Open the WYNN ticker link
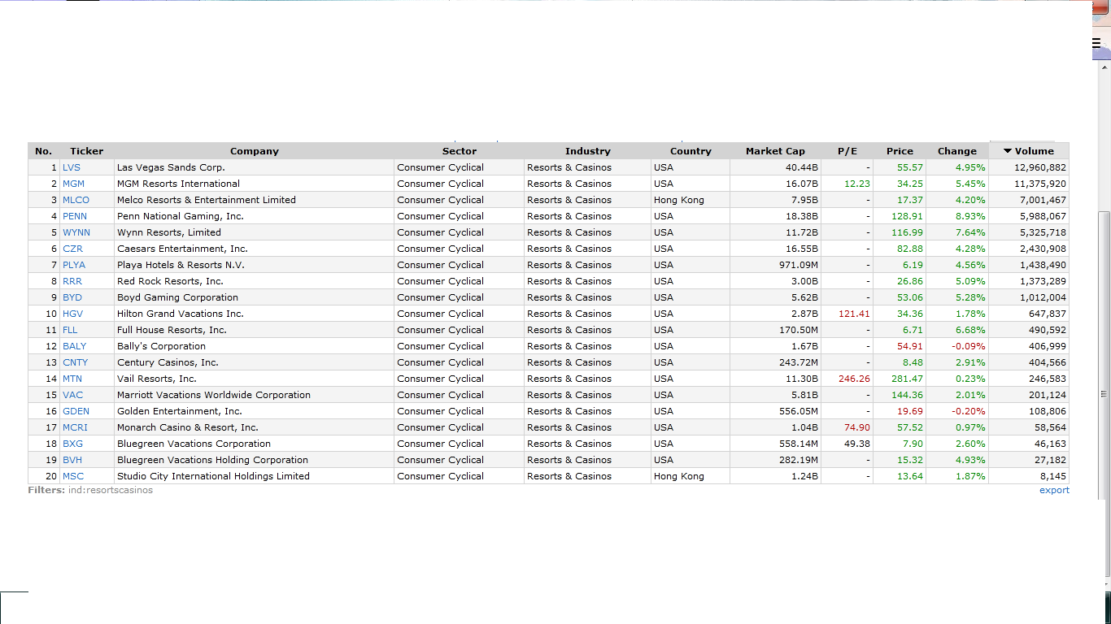Image resolution: width=1111 pixels, height=624 pixels. [x=76, y=232]
